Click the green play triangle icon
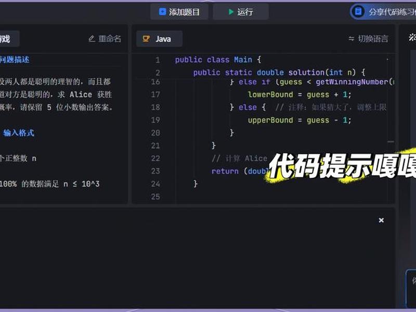The width and height of the screenshot is (416, 312). tap(231, 12)
